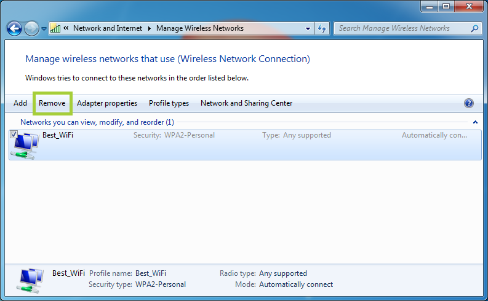Uncheck the Best_WiFi network checkbox
This screenshot has width=488, height=301.
tap(14, 134)
